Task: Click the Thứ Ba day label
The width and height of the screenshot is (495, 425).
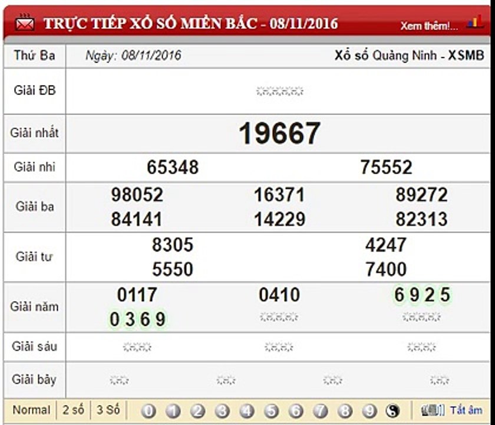Action: (x=34, y=55)
